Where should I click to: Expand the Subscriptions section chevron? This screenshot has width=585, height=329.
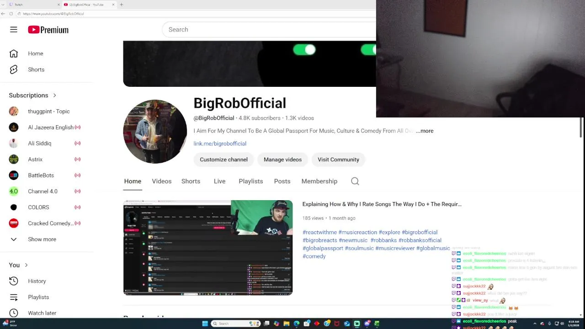click(54, 96)
